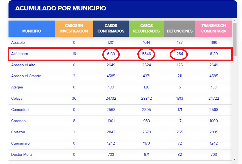Click the CASOS RECUPERADOS column header
Viewport: 242px width, 164px height.
pos(146,28)
